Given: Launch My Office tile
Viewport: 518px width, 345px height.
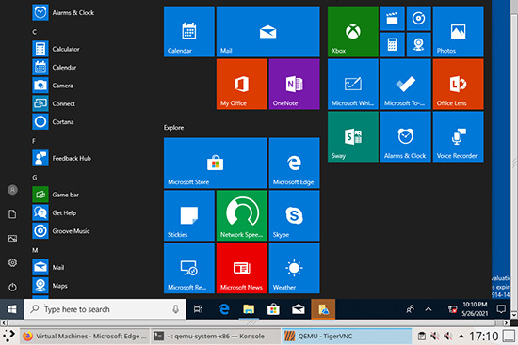Looking at the screenshot, I should (242, 84).
